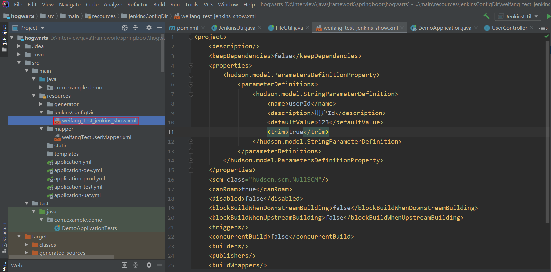This screenshot has width=551, height=272.
Task: Open Project panel settings gear
Action: tap(149, 28)
